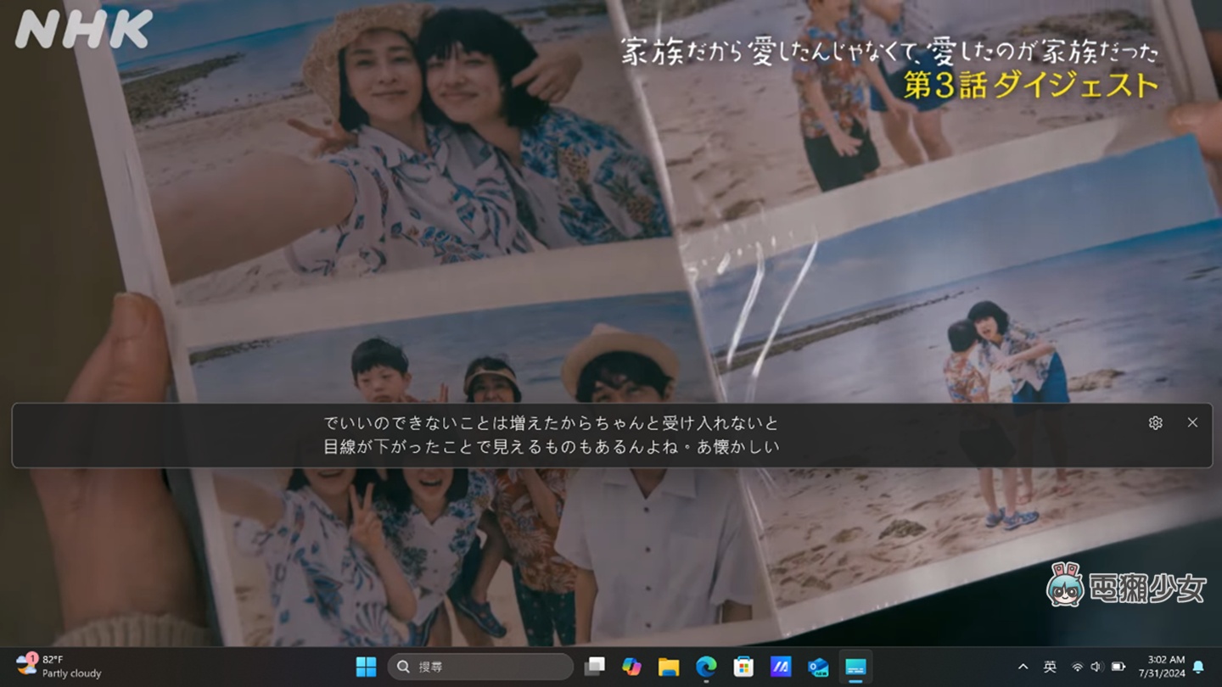1222x687 pixels.
Task: Launch Copilot from the taskbar
Action: (x=631, y=667)
